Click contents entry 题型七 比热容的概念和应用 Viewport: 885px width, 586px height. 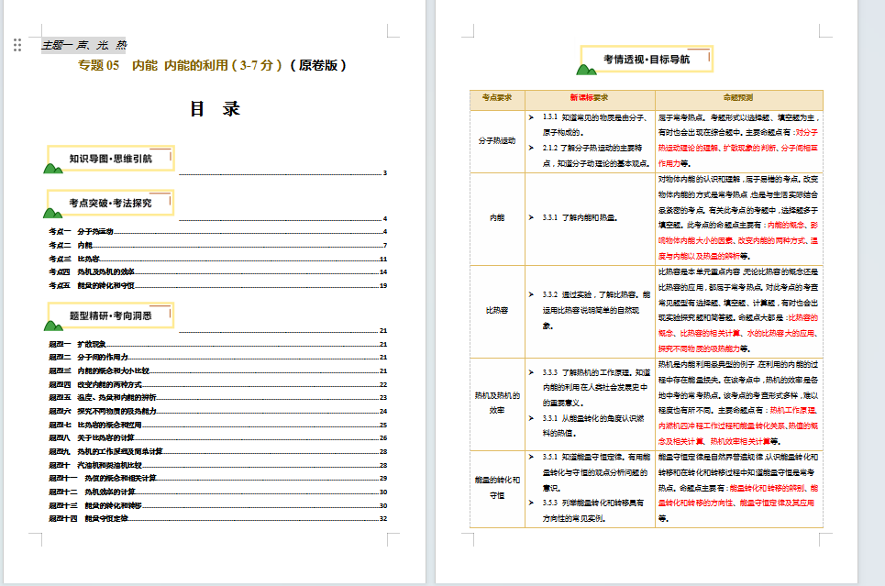[218, 426]
